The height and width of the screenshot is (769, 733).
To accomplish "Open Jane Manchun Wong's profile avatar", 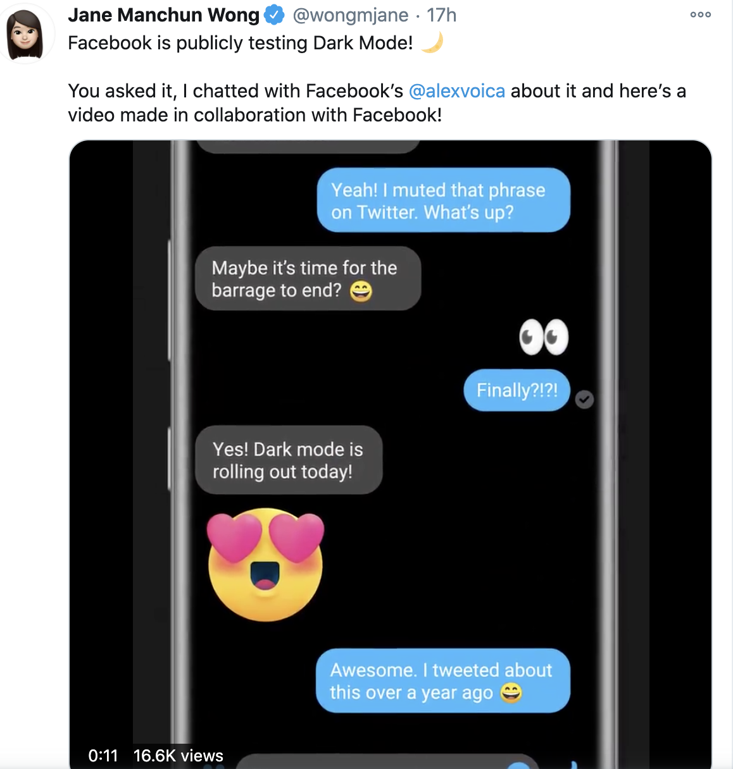I will (x=25, y=34).
